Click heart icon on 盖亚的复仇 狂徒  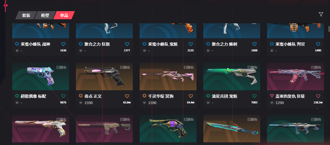[318, 96]
